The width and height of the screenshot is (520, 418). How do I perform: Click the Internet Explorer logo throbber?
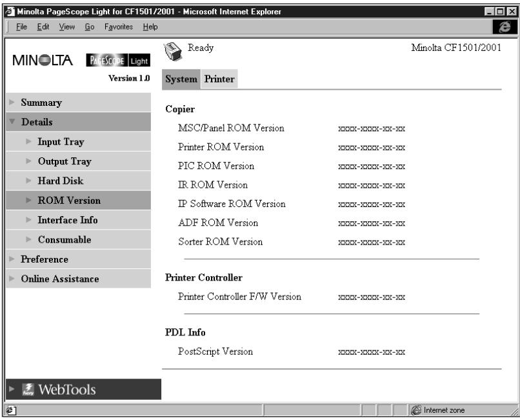(505, 27)
